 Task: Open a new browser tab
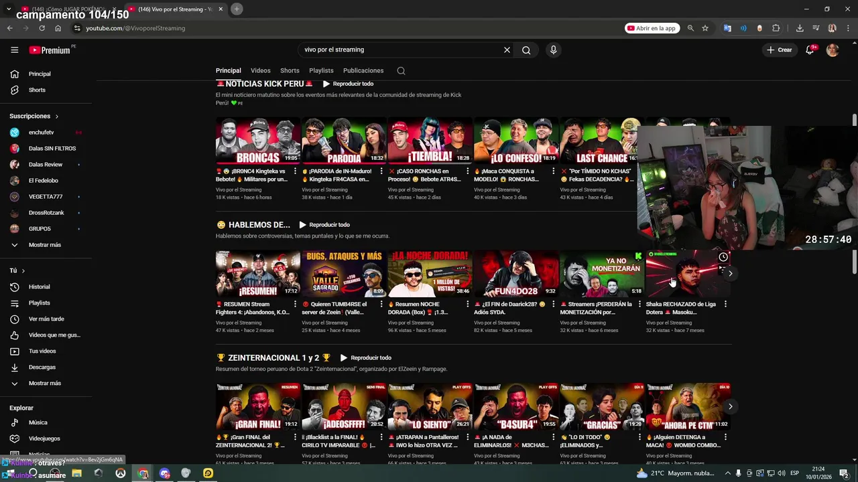(237, 9)
